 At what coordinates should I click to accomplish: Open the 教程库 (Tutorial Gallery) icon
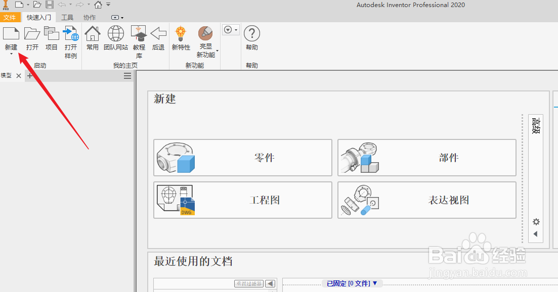[139, 33]
